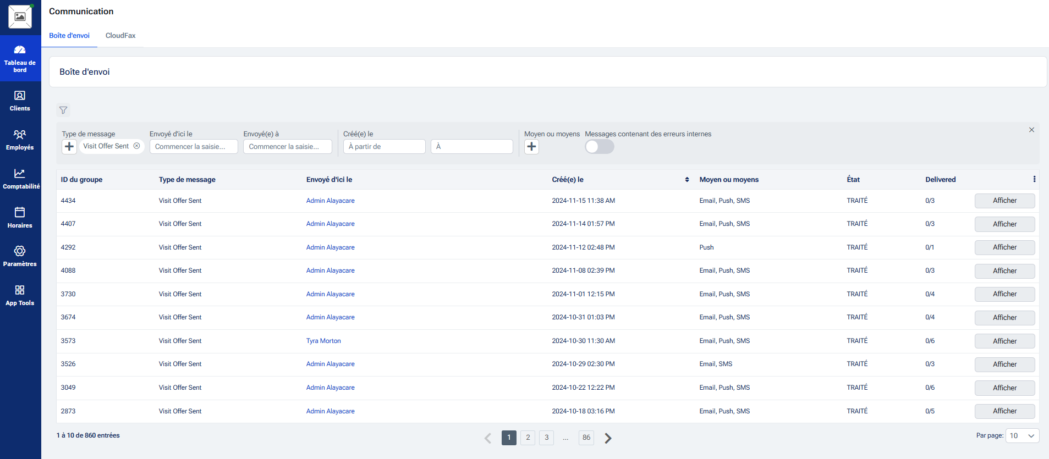Switch to the CloudFax tab

click(x=120, y=36)
